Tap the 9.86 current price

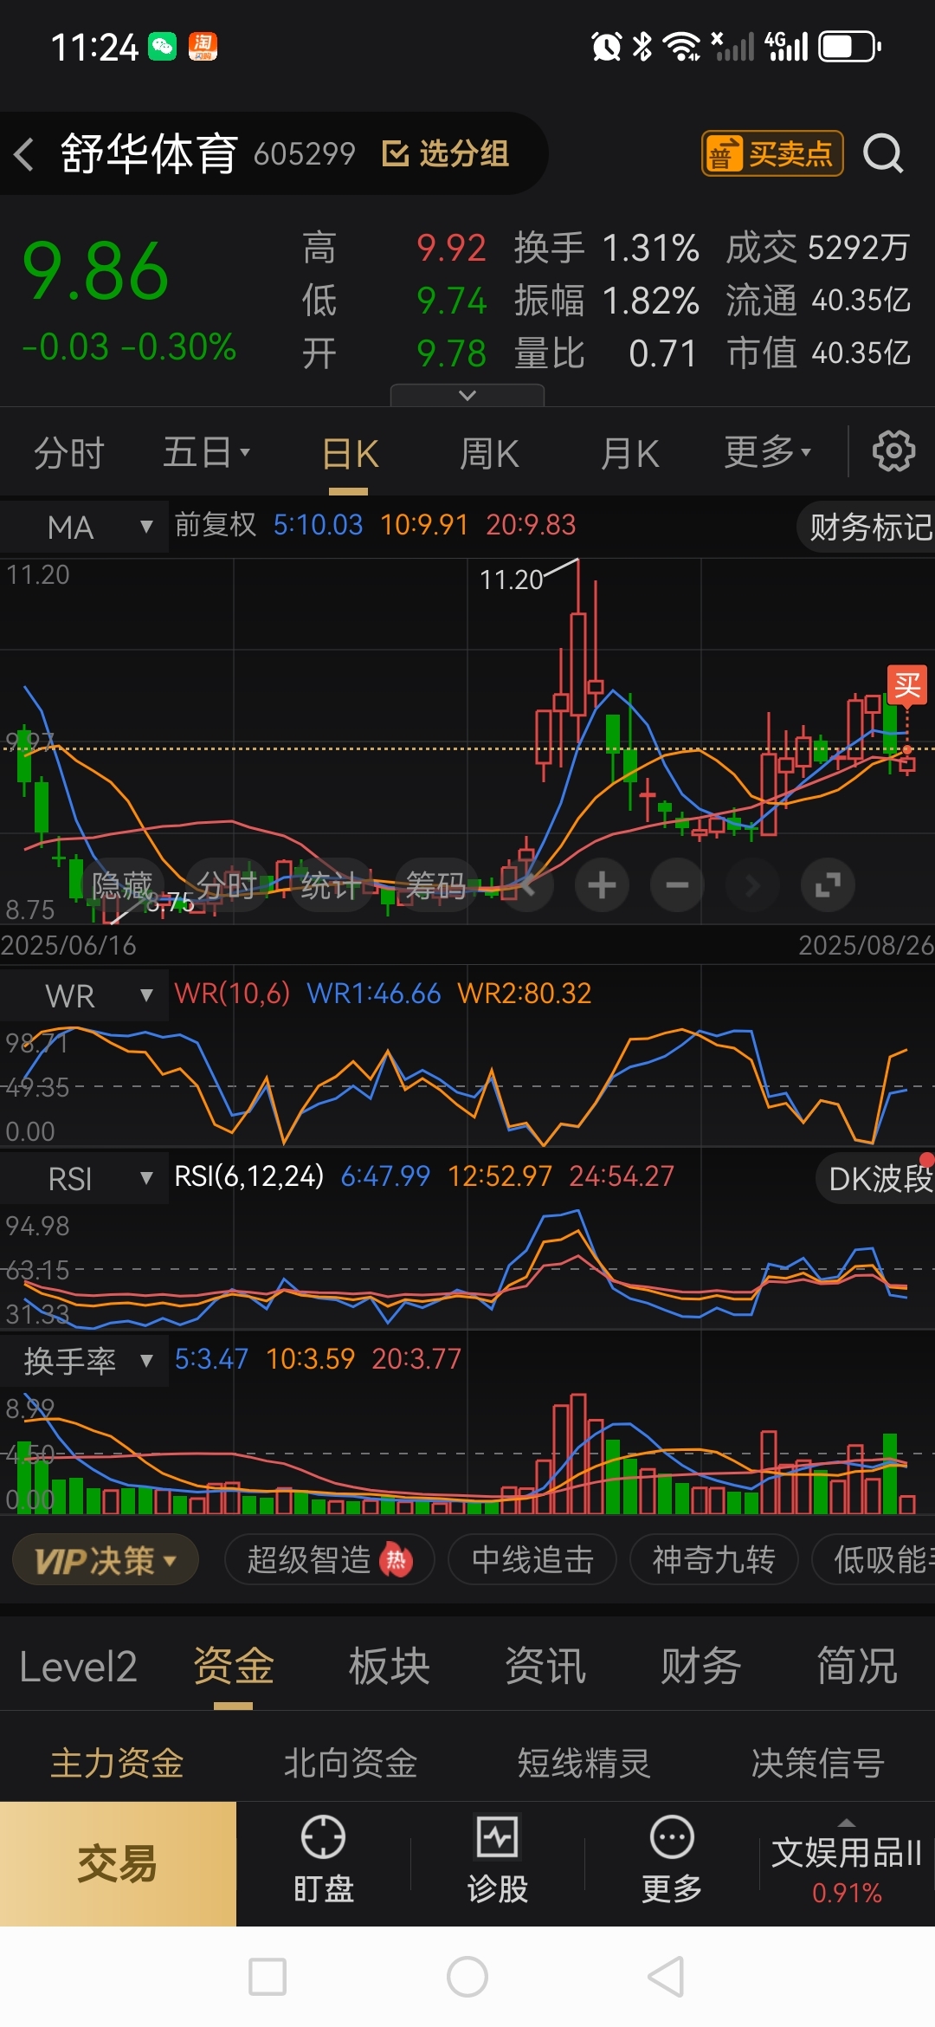click(95, 272)
